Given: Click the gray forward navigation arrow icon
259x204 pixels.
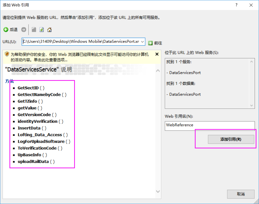Looking at the screenshot, I should click(x=24, y=30).
